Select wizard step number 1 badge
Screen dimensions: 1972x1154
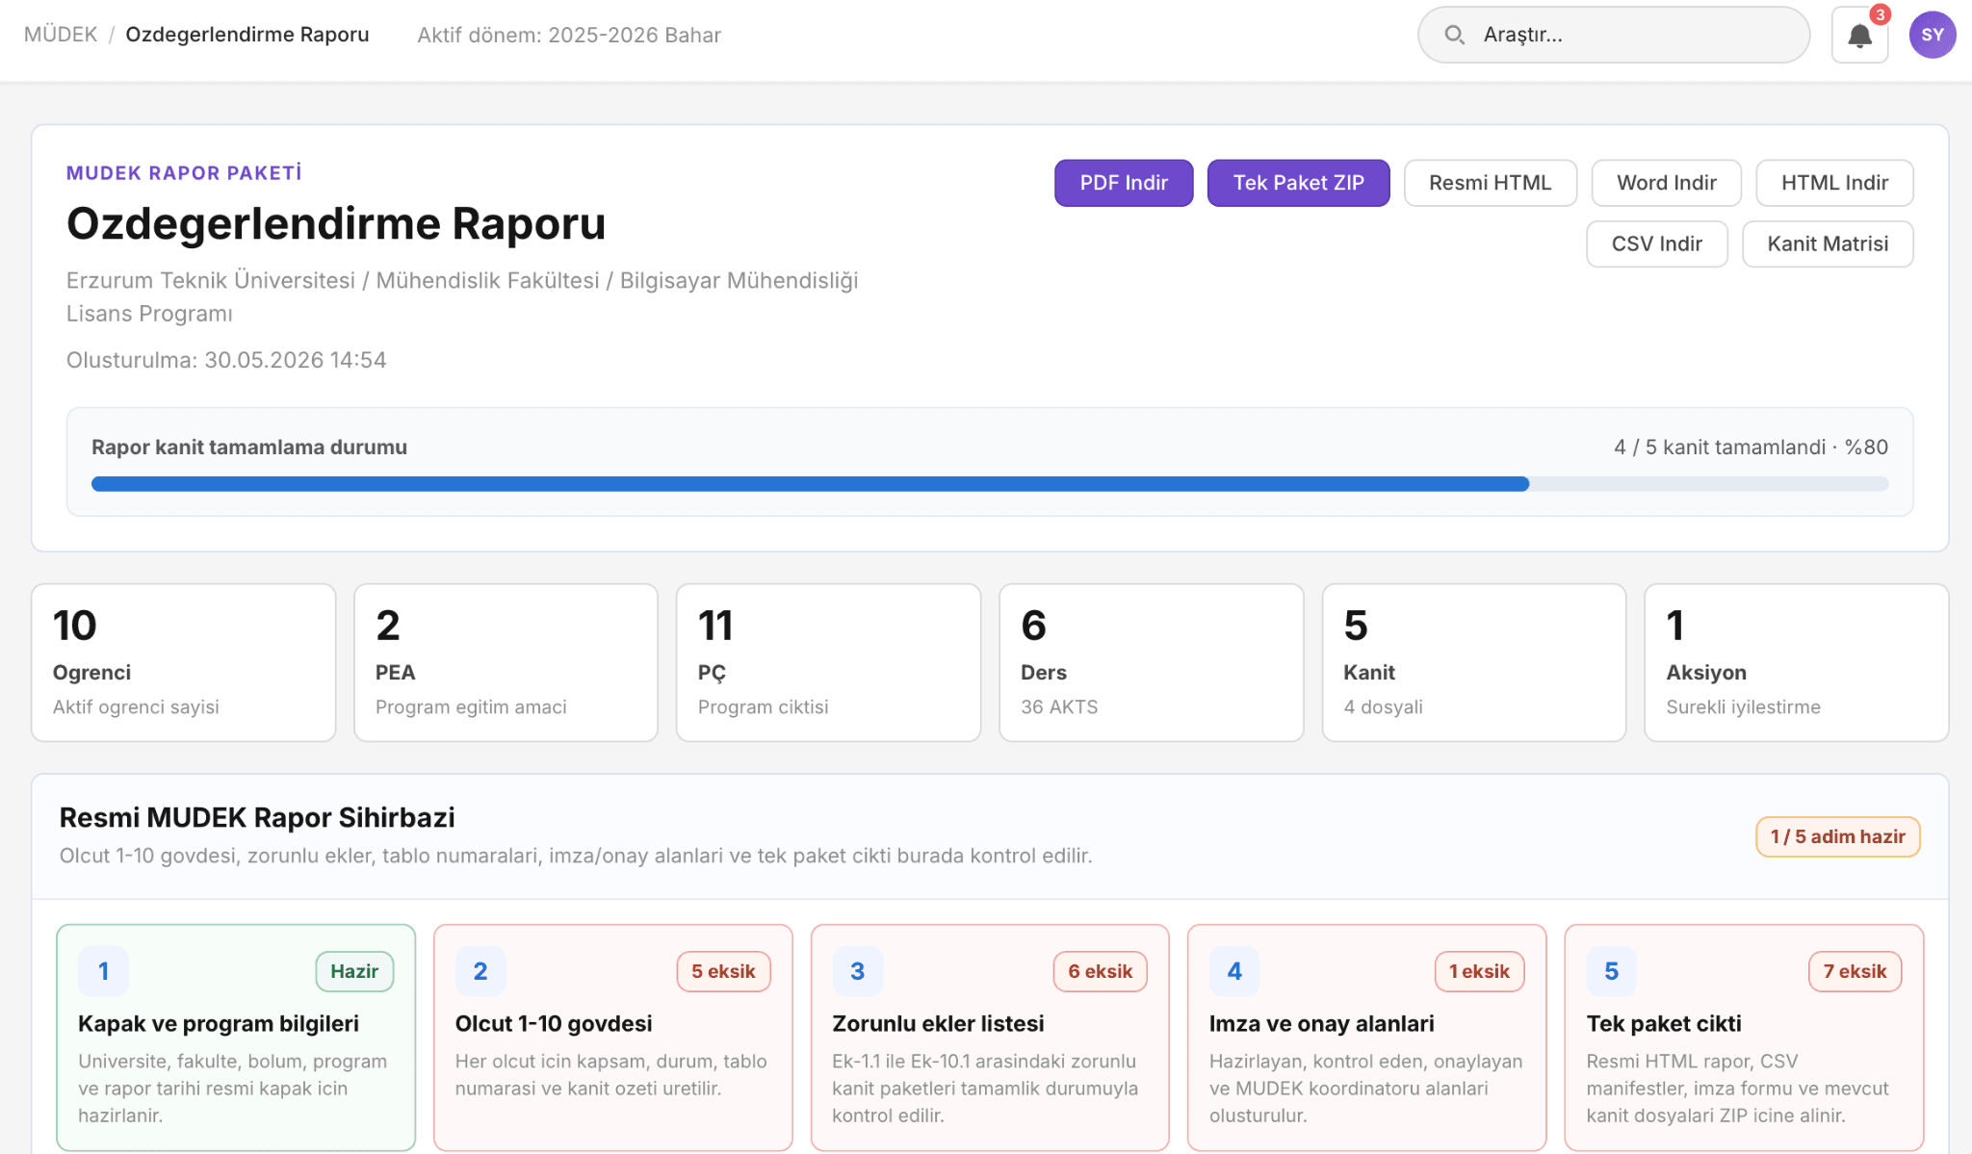[104, 971]
